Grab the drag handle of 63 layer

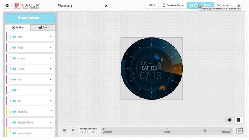[9, 80]
